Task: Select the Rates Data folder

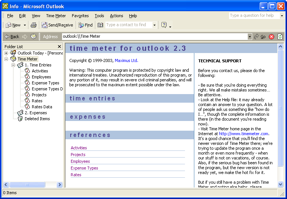Action: [x=42, y=107]
